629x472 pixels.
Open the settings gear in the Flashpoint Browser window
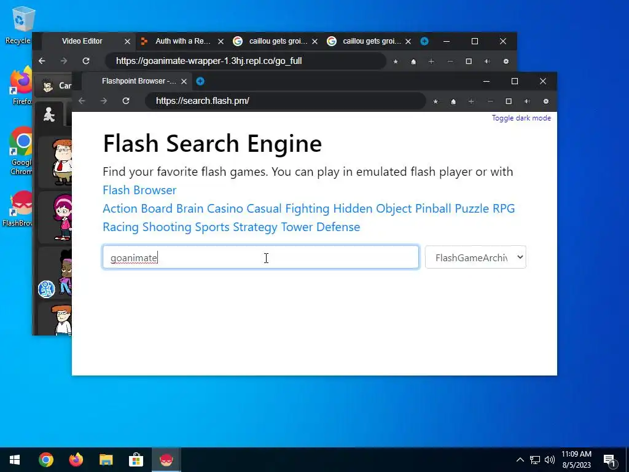546,101
